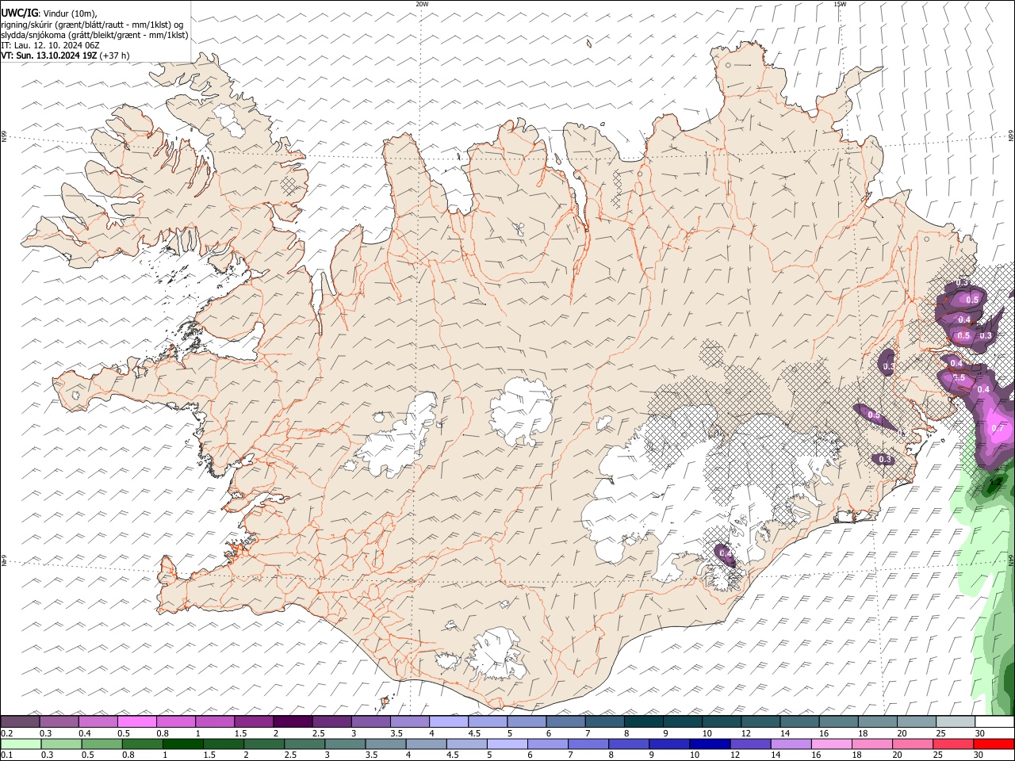The height and width of the screenshot is (761, 1015).
Task: Click the '20W' longitude label at top
Action: coord(423,4)
